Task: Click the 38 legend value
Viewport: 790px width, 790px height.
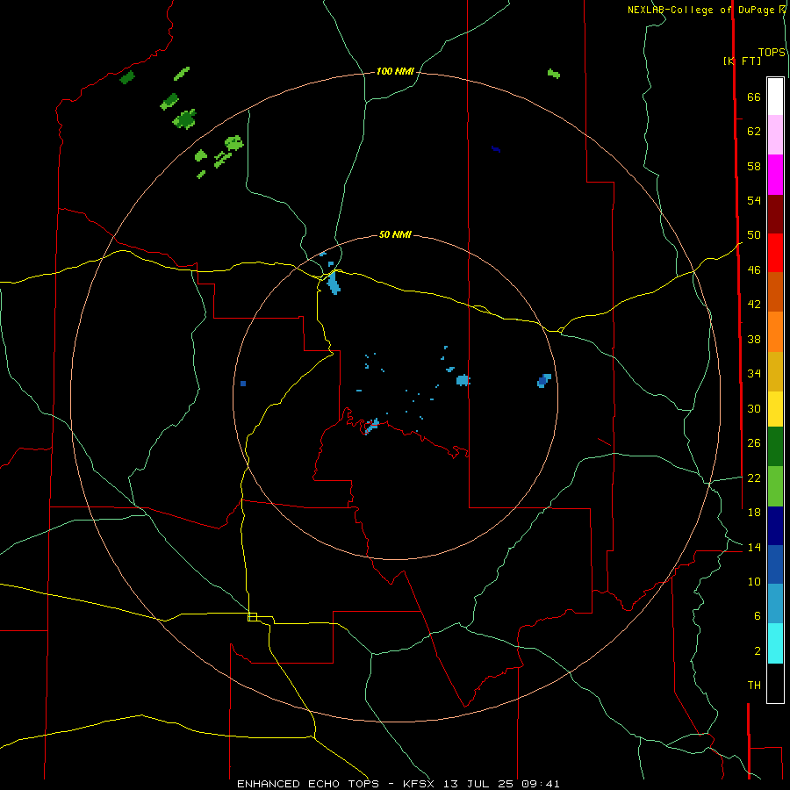Action: [x=754, y=339]
